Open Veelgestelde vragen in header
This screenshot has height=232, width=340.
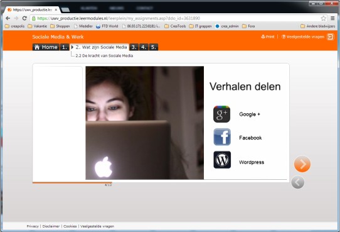point(303,36)
